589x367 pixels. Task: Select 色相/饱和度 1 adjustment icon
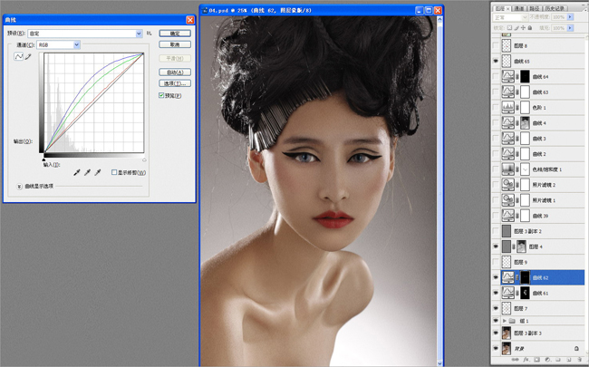coord(507,169)
